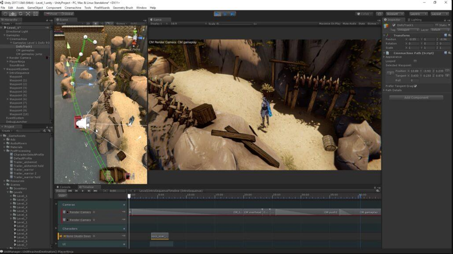Click the Add Component button

416,98
